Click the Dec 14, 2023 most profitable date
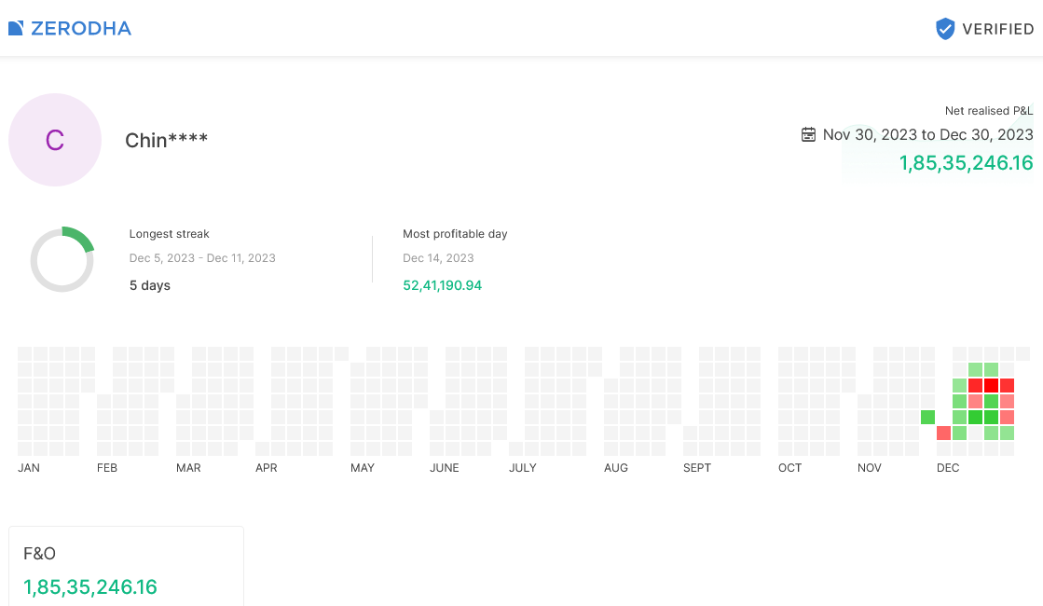The height and width of the screenshot is (606, 1043). pos(438,258)
